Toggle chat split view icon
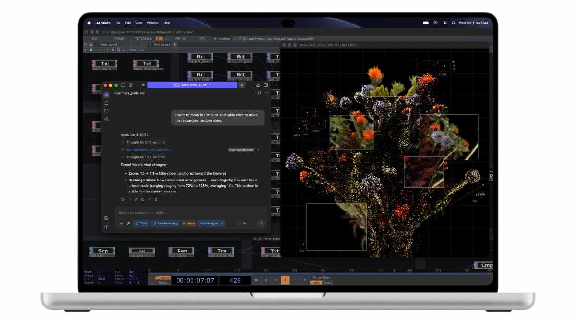Image resolution: width=576 pixels, height=324 pixels. click(x=259, y=93)
